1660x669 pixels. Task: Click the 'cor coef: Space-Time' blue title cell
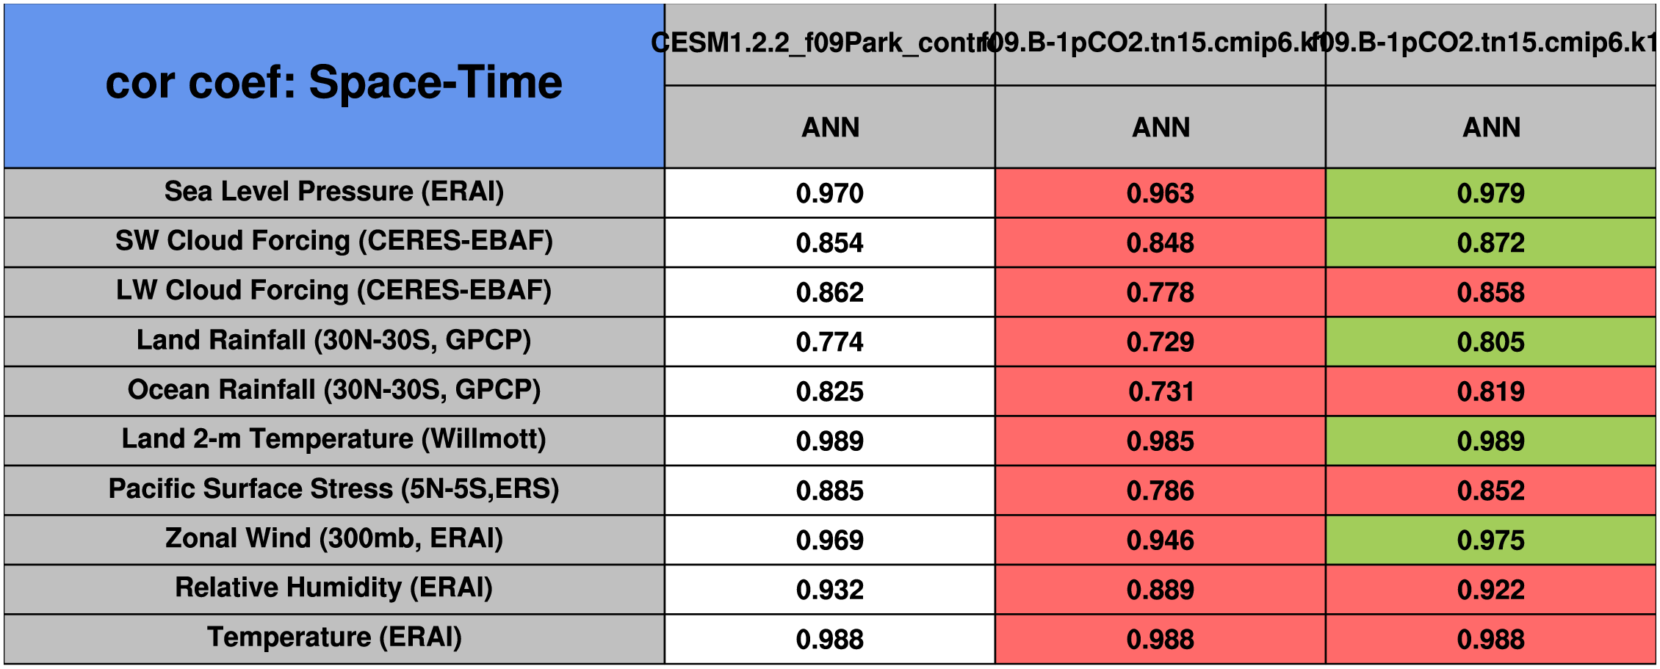pos(334,84)
